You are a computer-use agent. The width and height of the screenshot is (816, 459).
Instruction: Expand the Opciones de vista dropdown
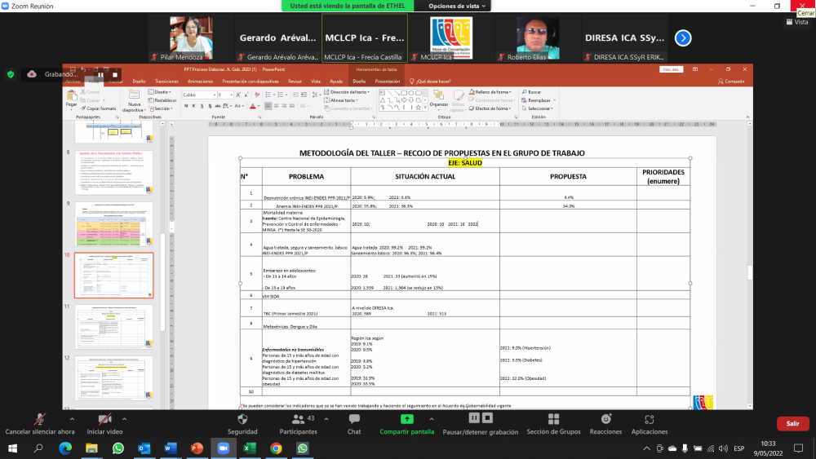457,6
